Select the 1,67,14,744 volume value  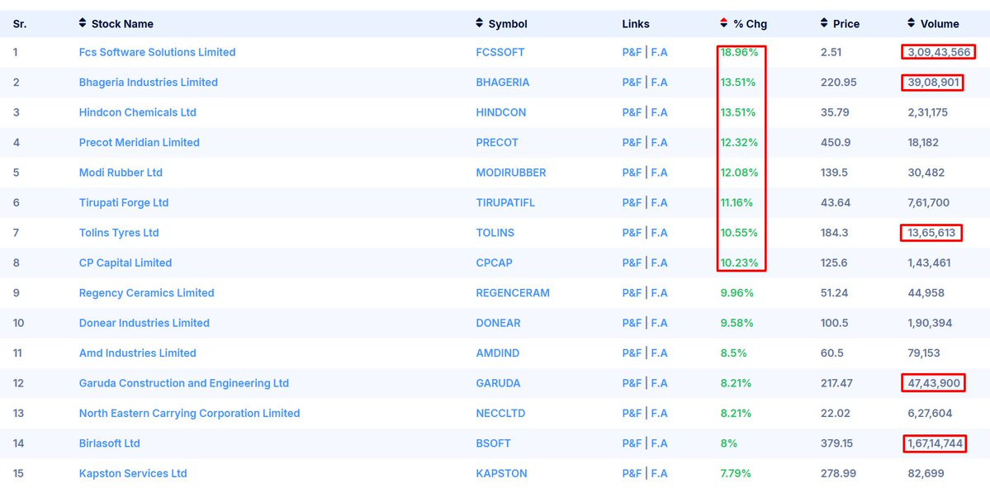[936, 443]
